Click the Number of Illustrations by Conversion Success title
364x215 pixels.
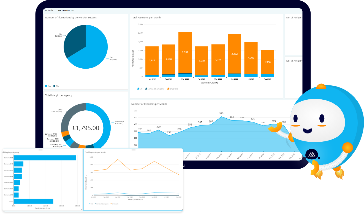(71, 18)
